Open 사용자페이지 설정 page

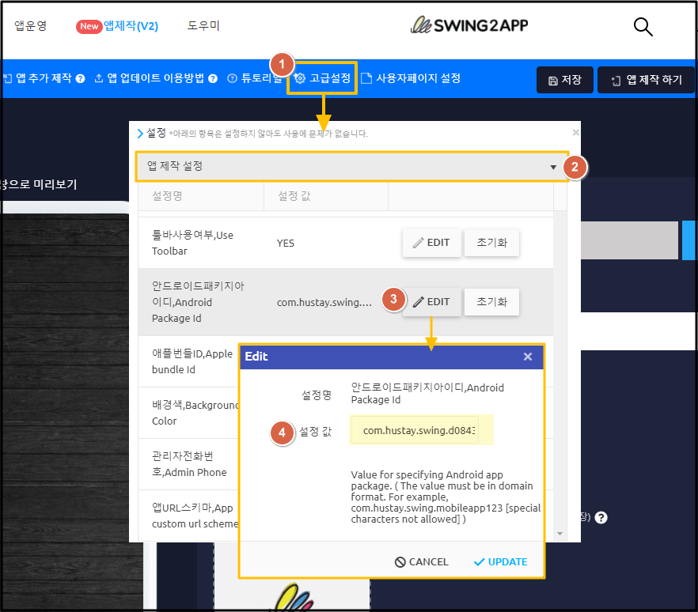411,78
